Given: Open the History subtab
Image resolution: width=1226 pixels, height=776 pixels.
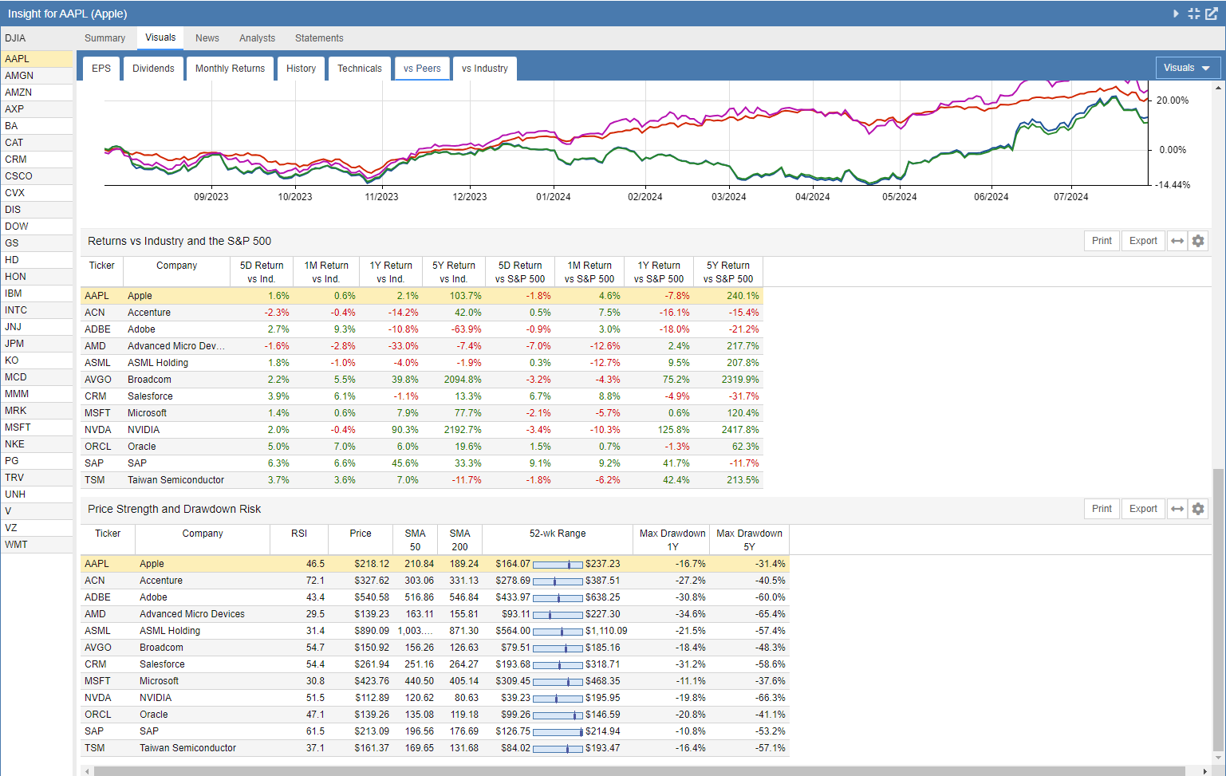Looking at the screenshot, I should (301, 69).
